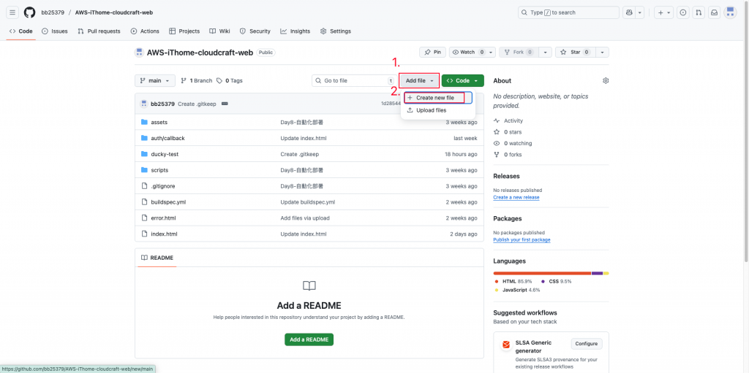Open the assets folder
This screenshot has width=749, height=373.
coord(159,122)
